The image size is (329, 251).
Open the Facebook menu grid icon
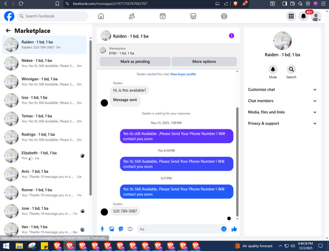[x=291, y=16]
